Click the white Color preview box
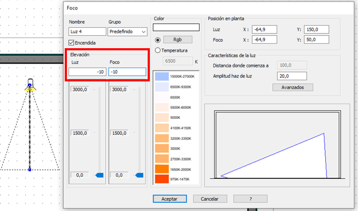Screen dimensions: 358x211 point(176,27)
